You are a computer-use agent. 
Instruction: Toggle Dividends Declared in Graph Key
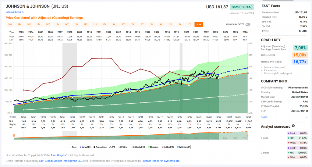(262, 67)
